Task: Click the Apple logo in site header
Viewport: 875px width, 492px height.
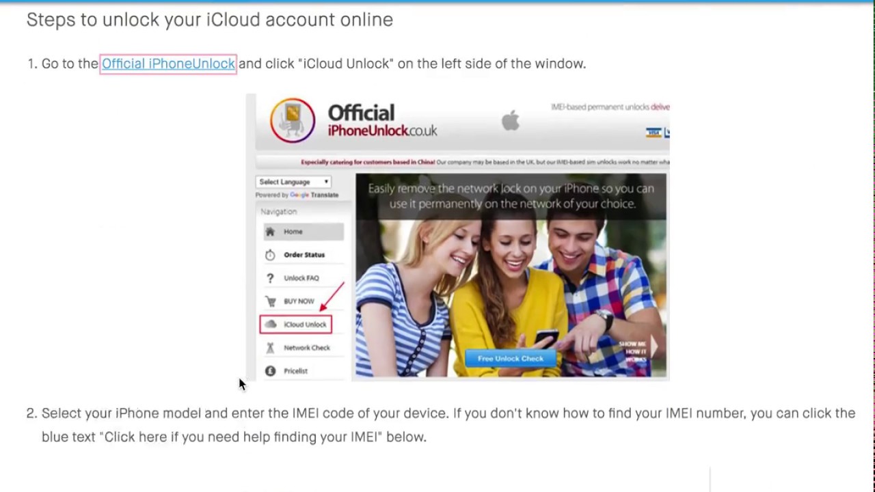Action: [x=511, y=122]
